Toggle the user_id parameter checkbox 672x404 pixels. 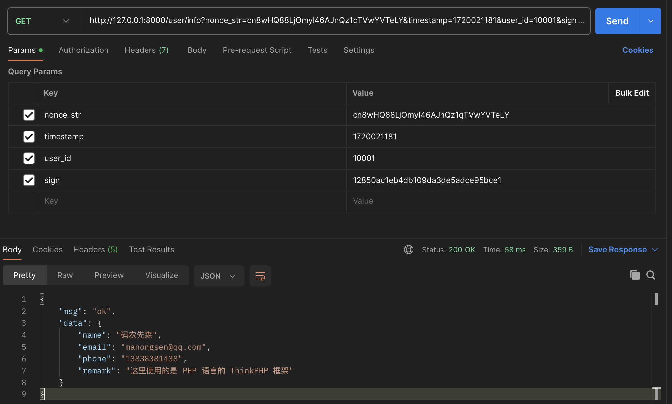[29, 158]
